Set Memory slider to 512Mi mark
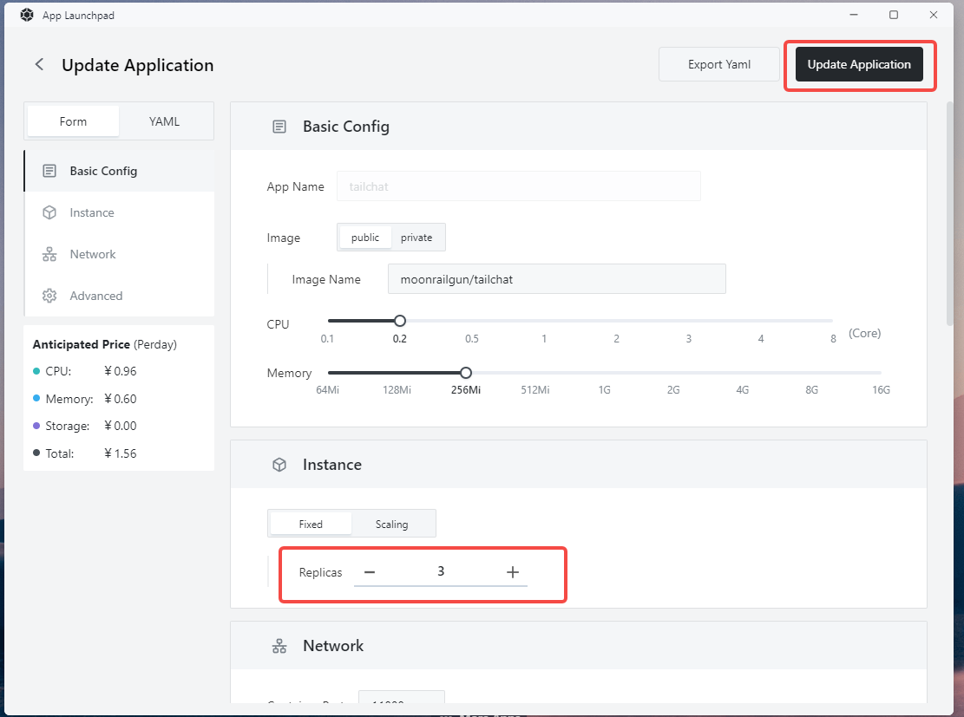This screenshot has height=717, width=964. coord(534,373)
